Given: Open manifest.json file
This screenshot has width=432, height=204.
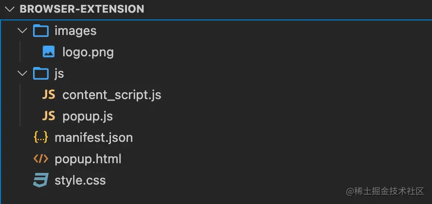Looking at the screenshot, I should point(93,137).
